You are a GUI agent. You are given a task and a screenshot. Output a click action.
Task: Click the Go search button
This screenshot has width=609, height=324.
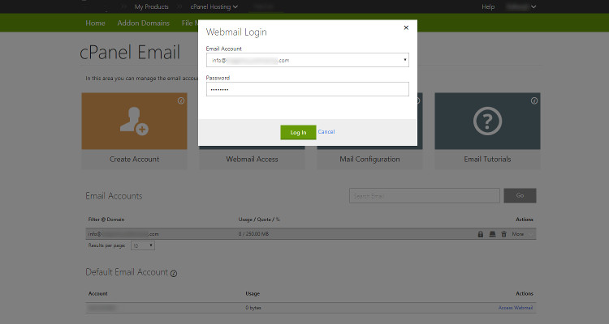[520, 196]
